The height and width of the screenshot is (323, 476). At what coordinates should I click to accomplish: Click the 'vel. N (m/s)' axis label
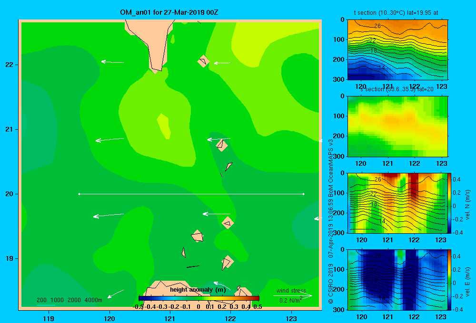(x=467, y=205)
